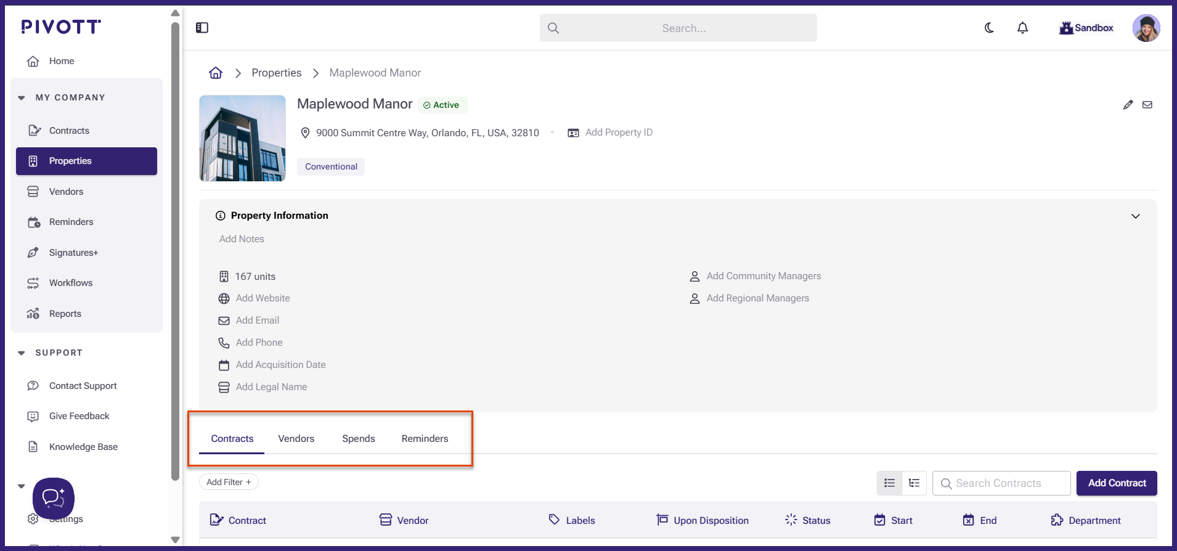
Task: Click the sidebar scroll up arrow
Action: (175, 13)
